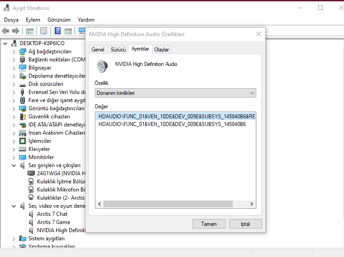Open the Donanım kimlikleri property dropdown
This screenshot has height=257, width=344.
click(x=175, y=93)
